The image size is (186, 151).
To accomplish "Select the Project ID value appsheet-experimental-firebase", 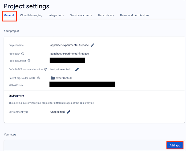I will click(70, 54).
